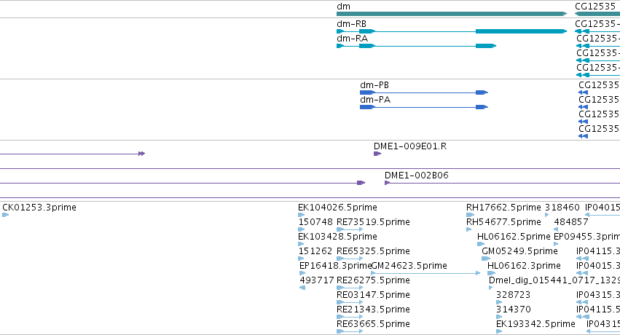Screen dimensions: 620x335
Task: Click the RH17662.5prime EST arrow
Action: [471, 215]
